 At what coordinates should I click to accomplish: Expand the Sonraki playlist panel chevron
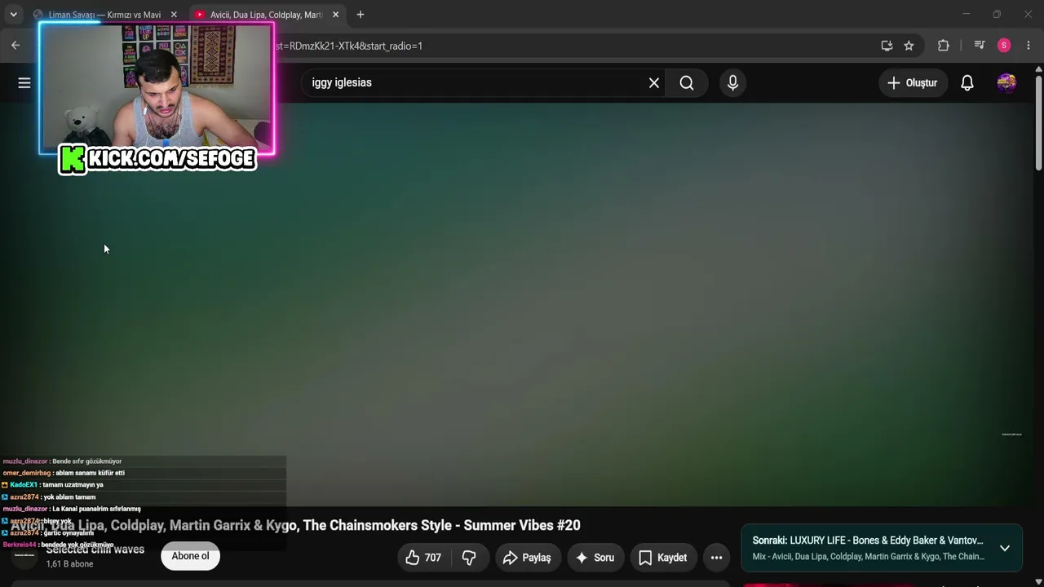coord(1005,548)
